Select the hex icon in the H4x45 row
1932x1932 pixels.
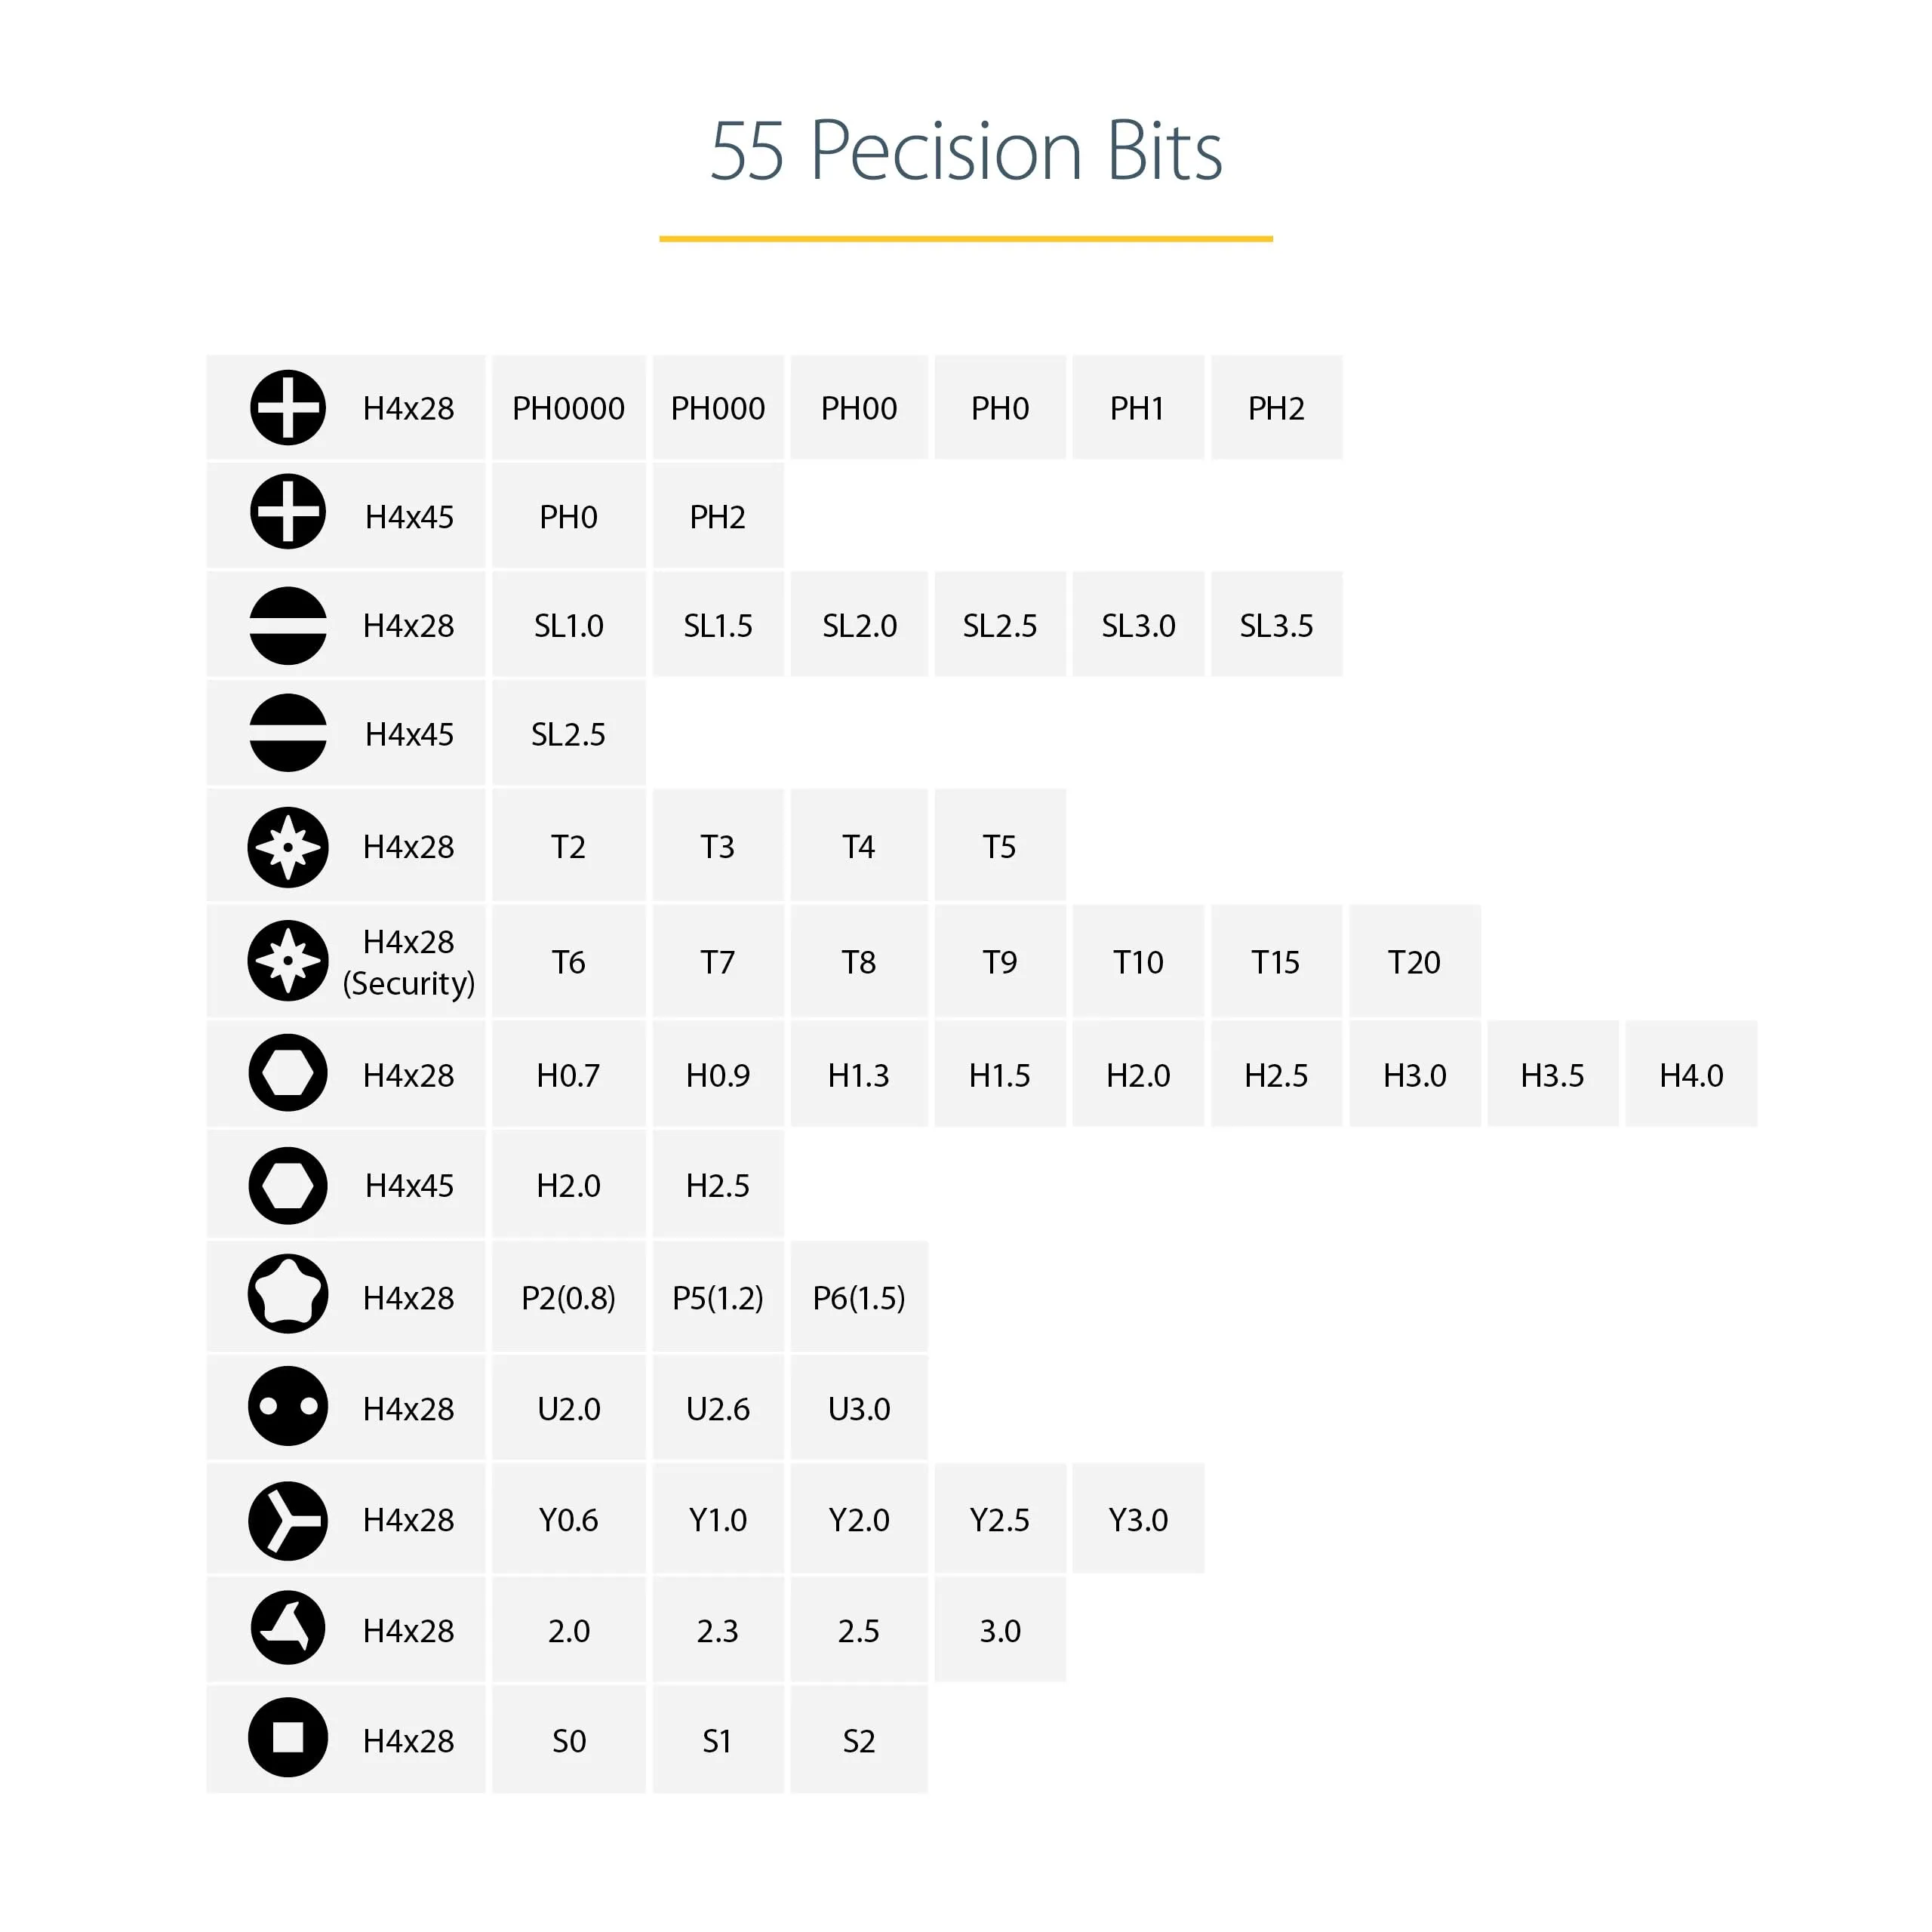pos(288,1185)
